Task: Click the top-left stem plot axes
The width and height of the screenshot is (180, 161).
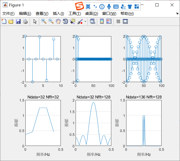Action: (x=43, y=59)
